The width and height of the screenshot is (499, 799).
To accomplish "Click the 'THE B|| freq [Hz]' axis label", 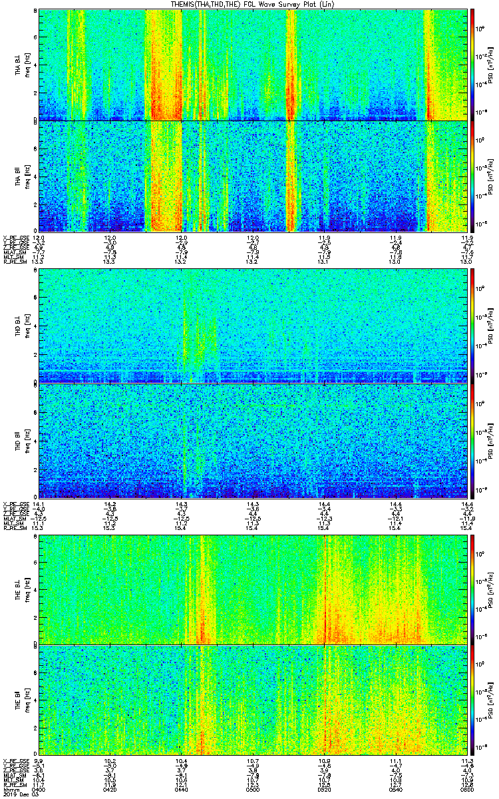I will (x=21, y=701).
